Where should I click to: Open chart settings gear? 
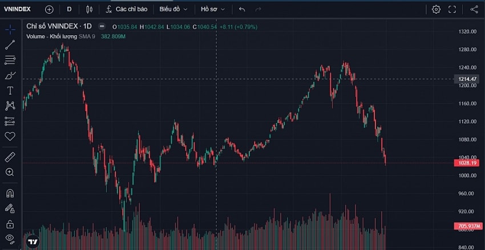[436, 9]
